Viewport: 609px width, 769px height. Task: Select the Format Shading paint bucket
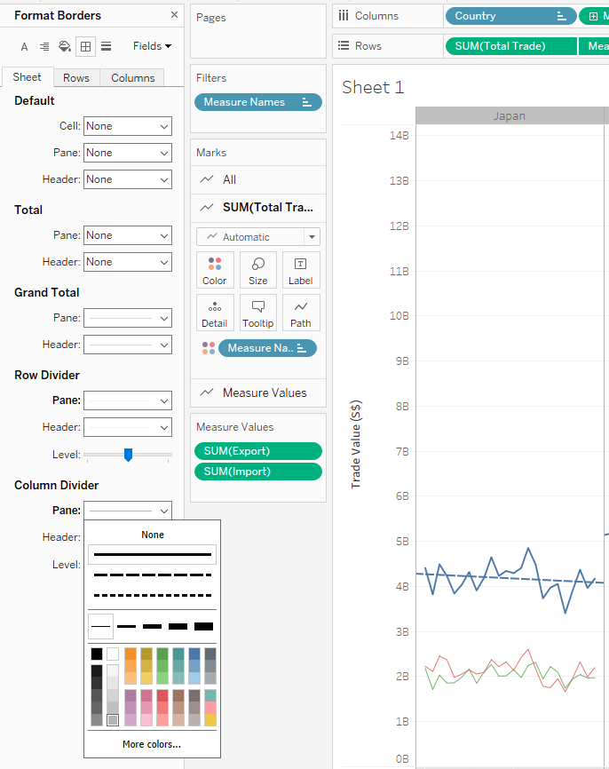point(65,46)
